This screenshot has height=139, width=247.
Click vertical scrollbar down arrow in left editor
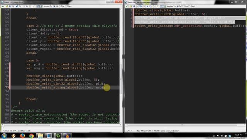point(121,122)
